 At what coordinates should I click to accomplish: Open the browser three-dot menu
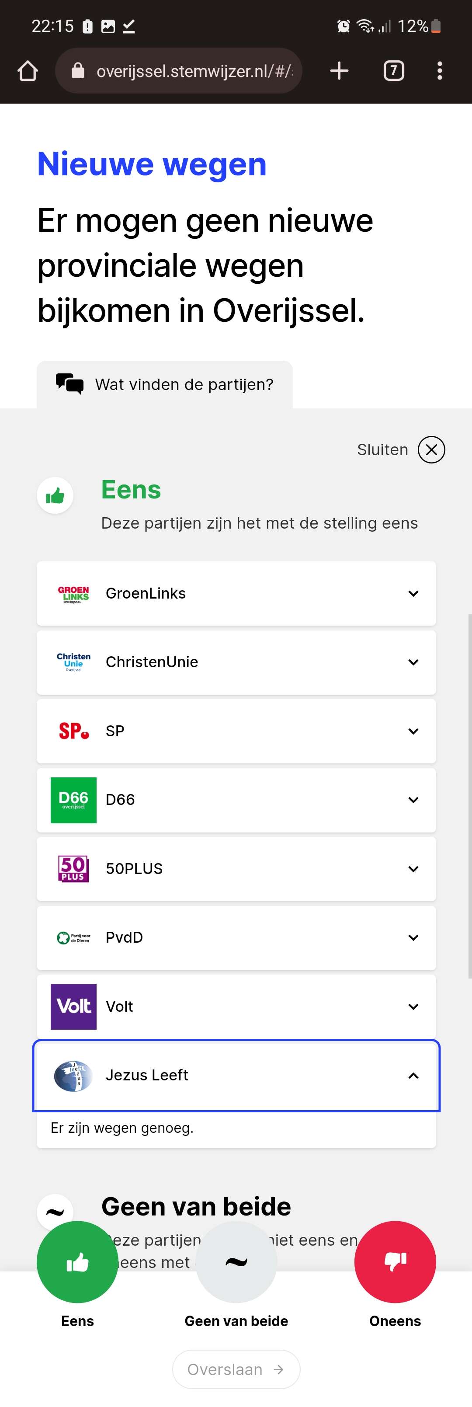[x=440, y=70]
